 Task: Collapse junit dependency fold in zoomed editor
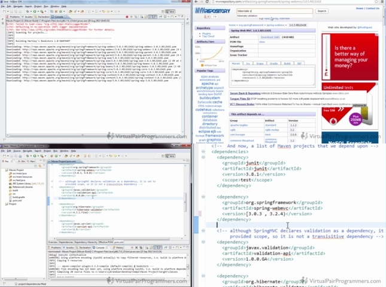tap(203, 157)
